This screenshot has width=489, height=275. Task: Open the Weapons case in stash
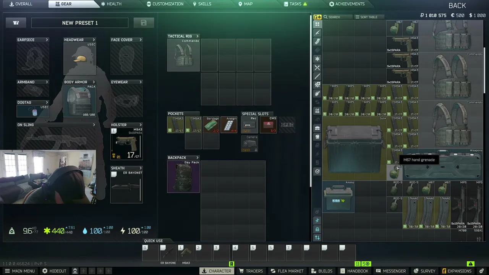[443, 165]
